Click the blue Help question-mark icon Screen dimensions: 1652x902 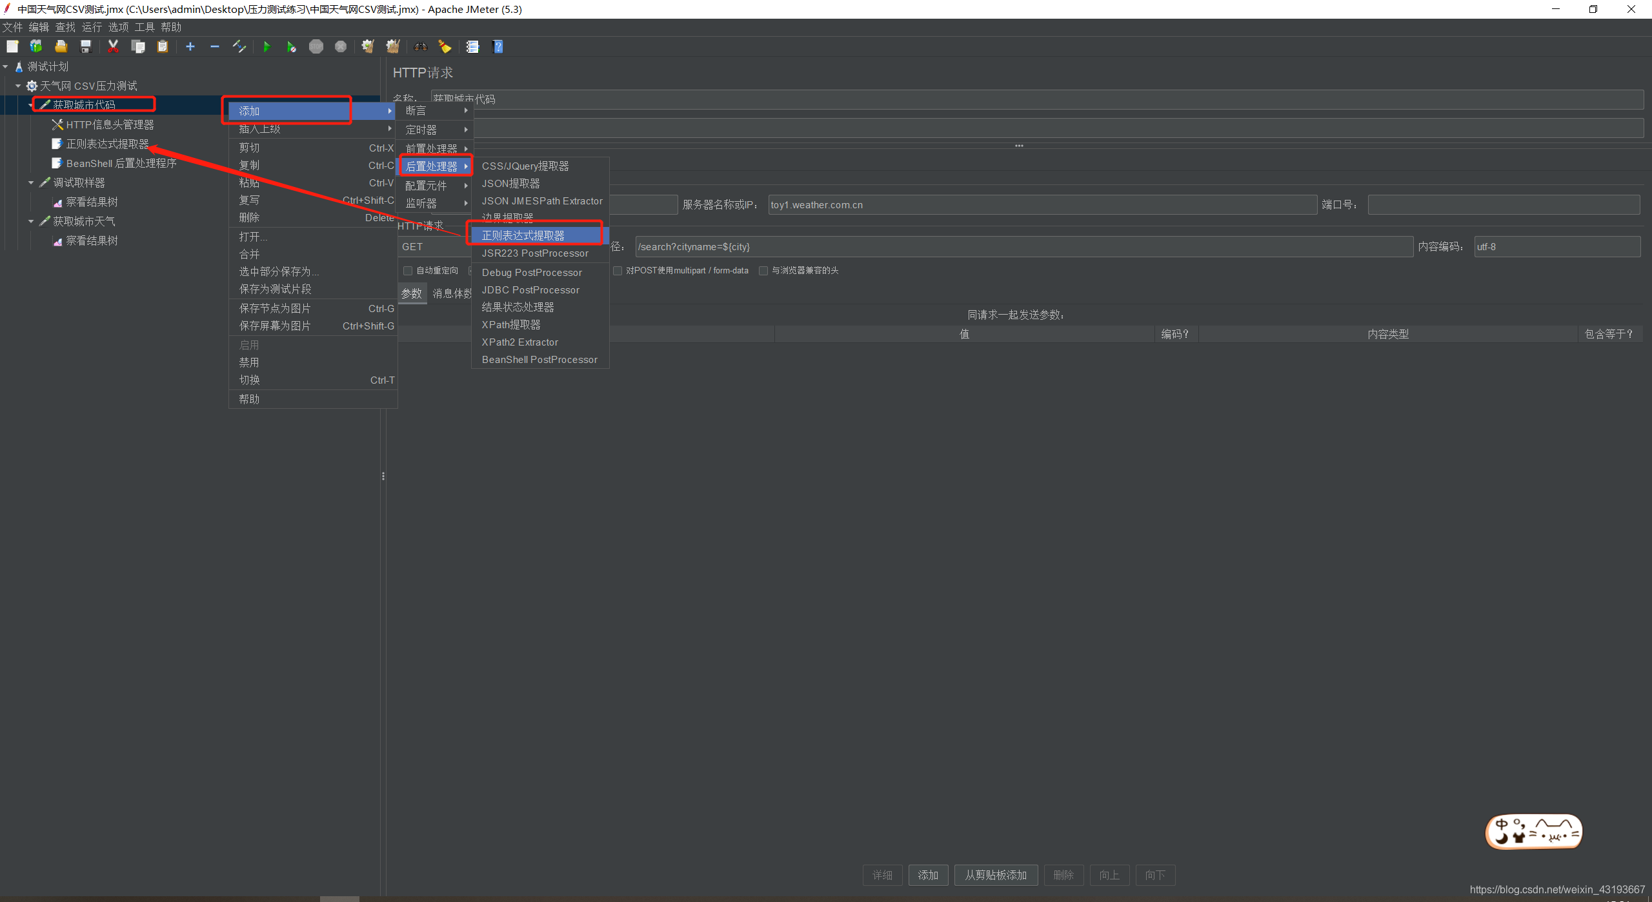coord(498,46)
